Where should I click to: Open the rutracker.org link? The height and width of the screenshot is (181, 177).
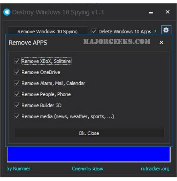coord(155,169)
